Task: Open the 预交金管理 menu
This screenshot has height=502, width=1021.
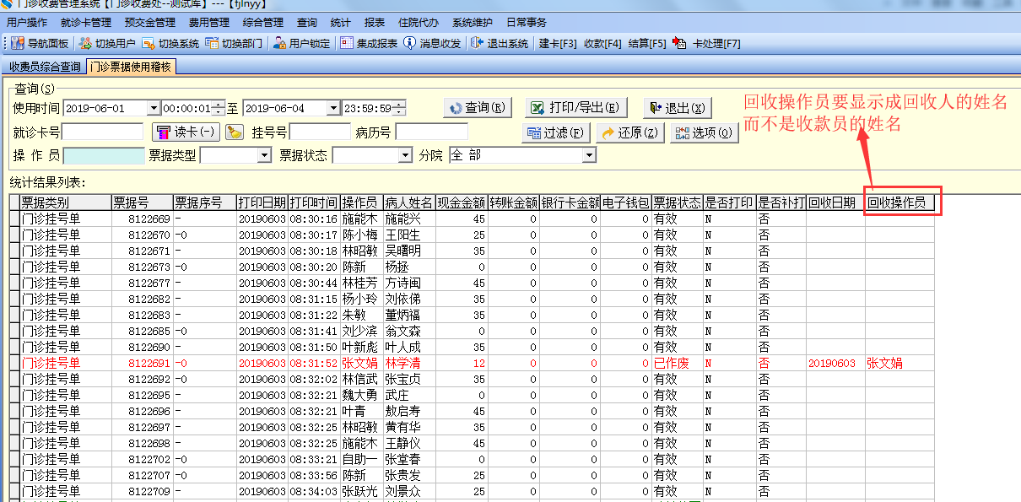Action: (x=150, y=23)
